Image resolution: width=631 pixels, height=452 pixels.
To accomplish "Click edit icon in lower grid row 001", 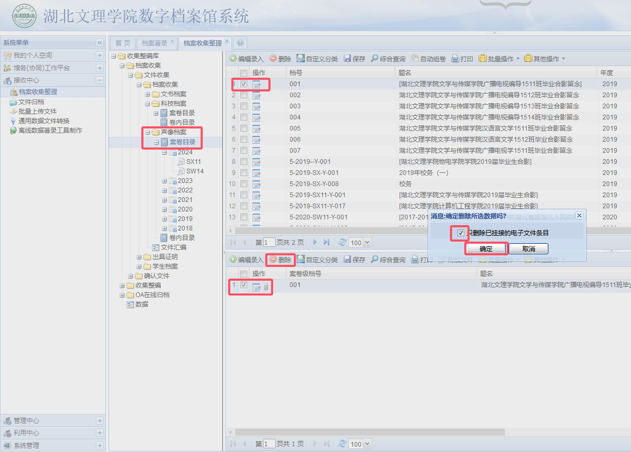I will (x=256, y=287).
